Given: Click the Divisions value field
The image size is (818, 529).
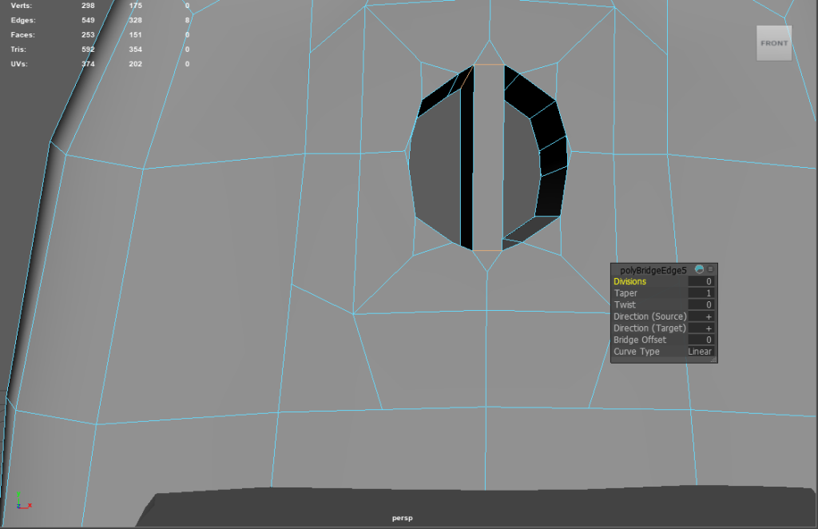Looking at the screenshot, I should click(x=701, y=281).
